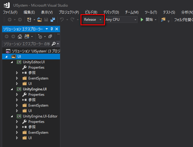Click the Solution Explorer search field

coord(27,44)
